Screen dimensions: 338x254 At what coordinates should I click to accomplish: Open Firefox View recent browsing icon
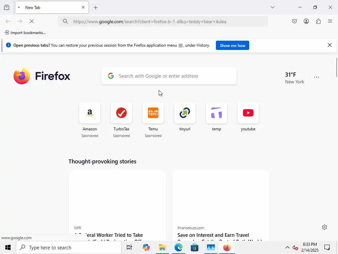coord(7,7)
